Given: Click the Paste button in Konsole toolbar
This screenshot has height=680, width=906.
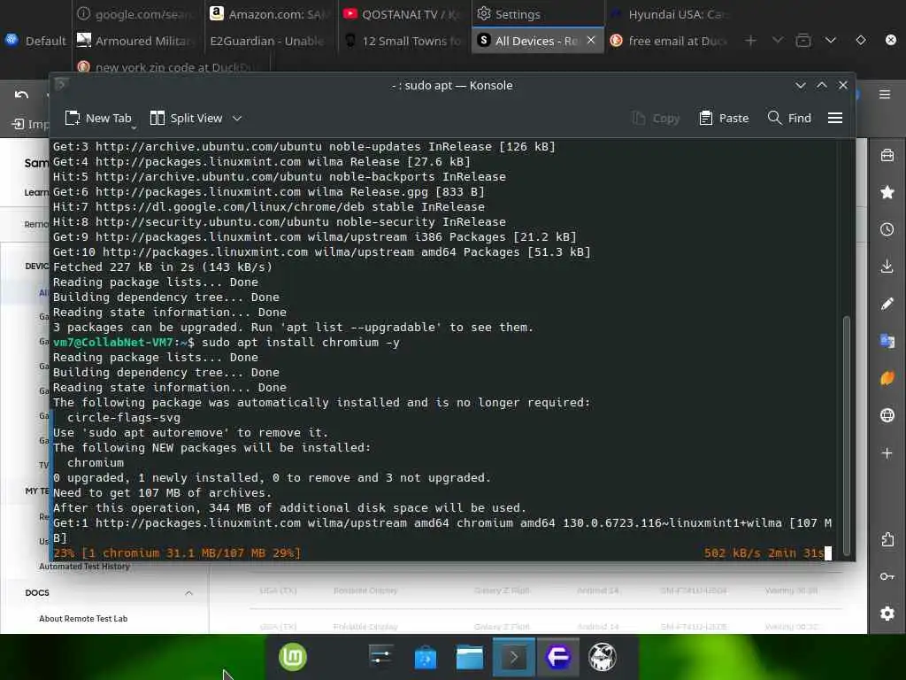Looking at the screenshot, I should coord(724,118).
